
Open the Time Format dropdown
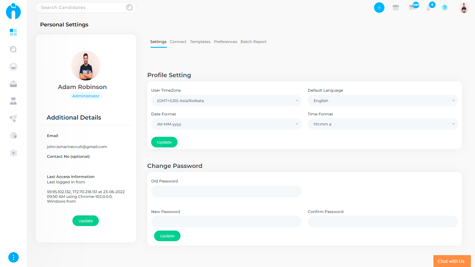tap(383, 124)
